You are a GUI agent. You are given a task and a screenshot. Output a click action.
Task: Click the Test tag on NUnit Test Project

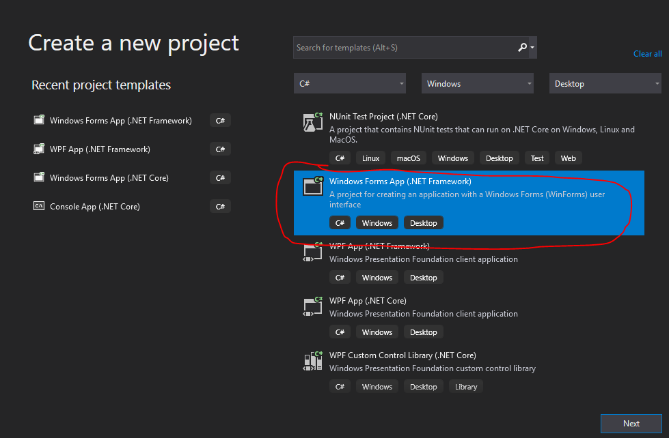(536, 158)
